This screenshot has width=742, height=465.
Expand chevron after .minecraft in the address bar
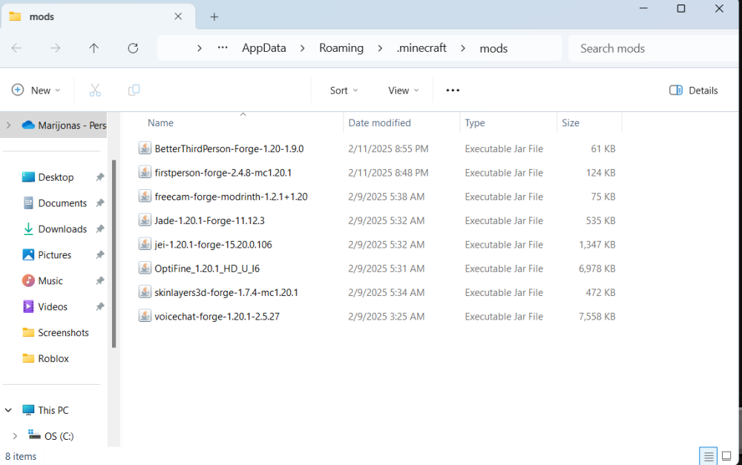463,48
